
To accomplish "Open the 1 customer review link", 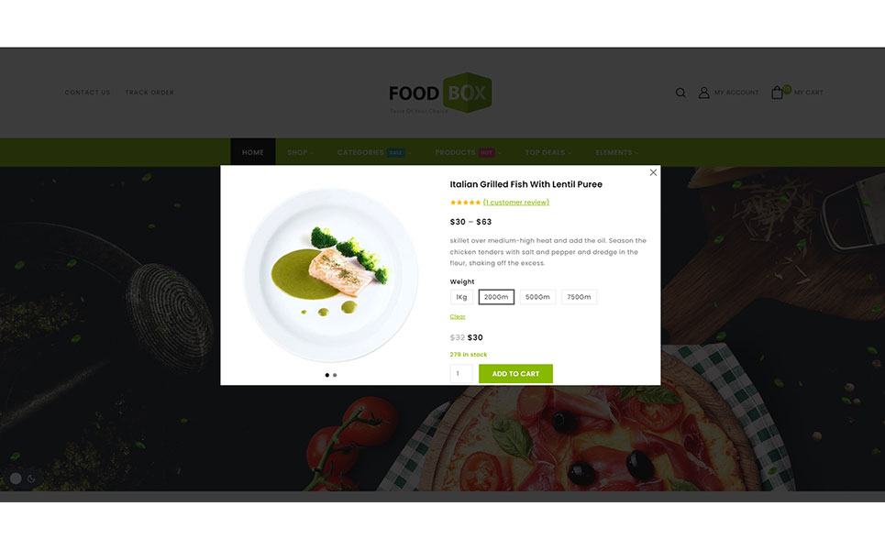I will (x=516, y=203).
